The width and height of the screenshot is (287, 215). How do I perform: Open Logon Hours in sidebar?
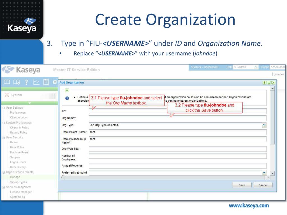point(18,162)
